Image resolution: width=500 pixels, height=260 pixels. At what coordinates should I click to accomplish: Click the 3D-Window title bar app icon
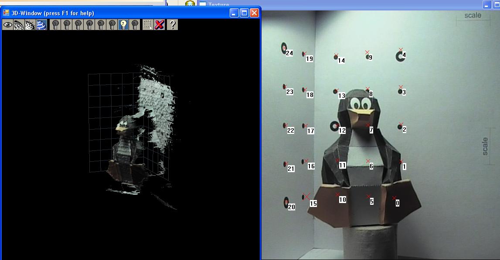[6, 13]
